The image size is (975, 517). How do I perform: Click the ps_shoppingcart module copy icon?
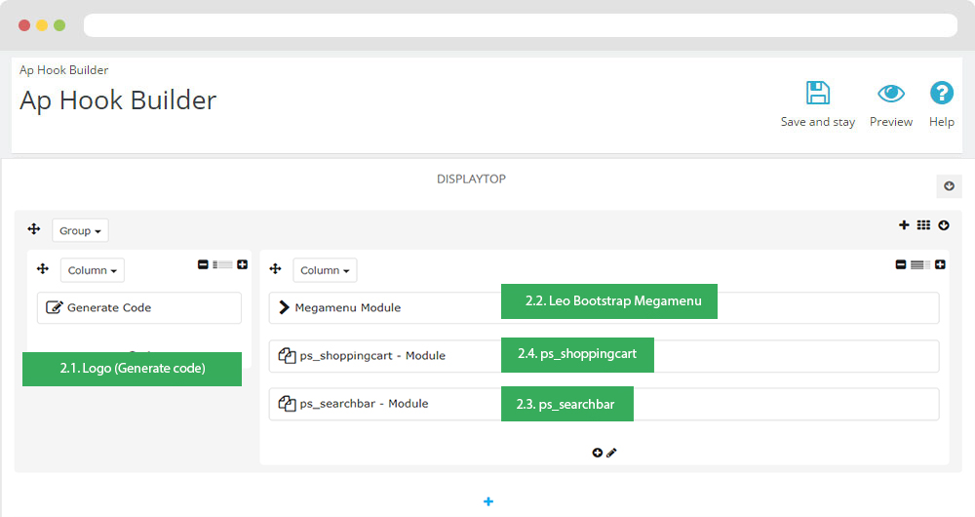[287, 355]
